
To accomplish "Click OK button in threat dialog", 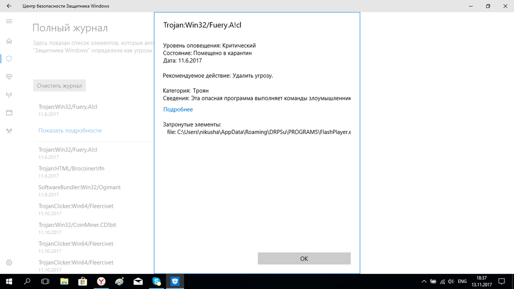I will click(x=304, y=258).
